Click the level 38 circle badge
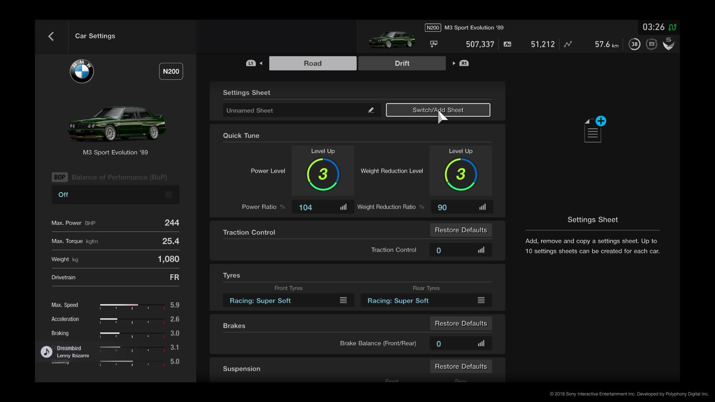 pos(634,44)
